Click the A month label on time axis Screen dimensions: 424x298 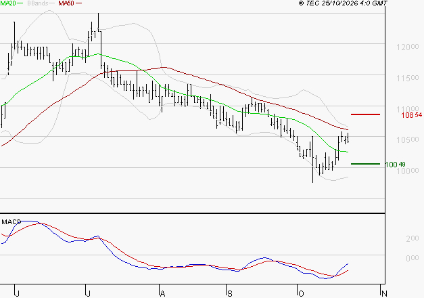(162, 293)
